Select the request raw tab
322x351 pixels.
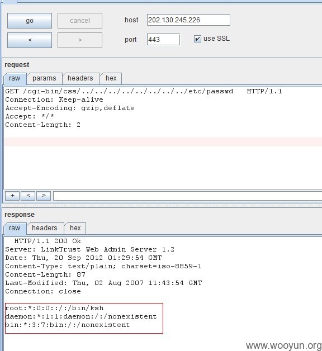point(15,78)
